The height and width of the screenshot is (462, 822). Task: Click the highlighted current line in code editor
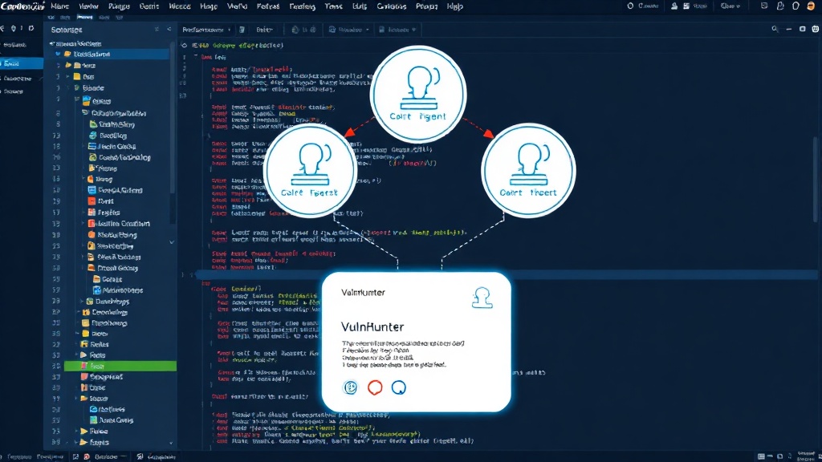coord(506,274)
